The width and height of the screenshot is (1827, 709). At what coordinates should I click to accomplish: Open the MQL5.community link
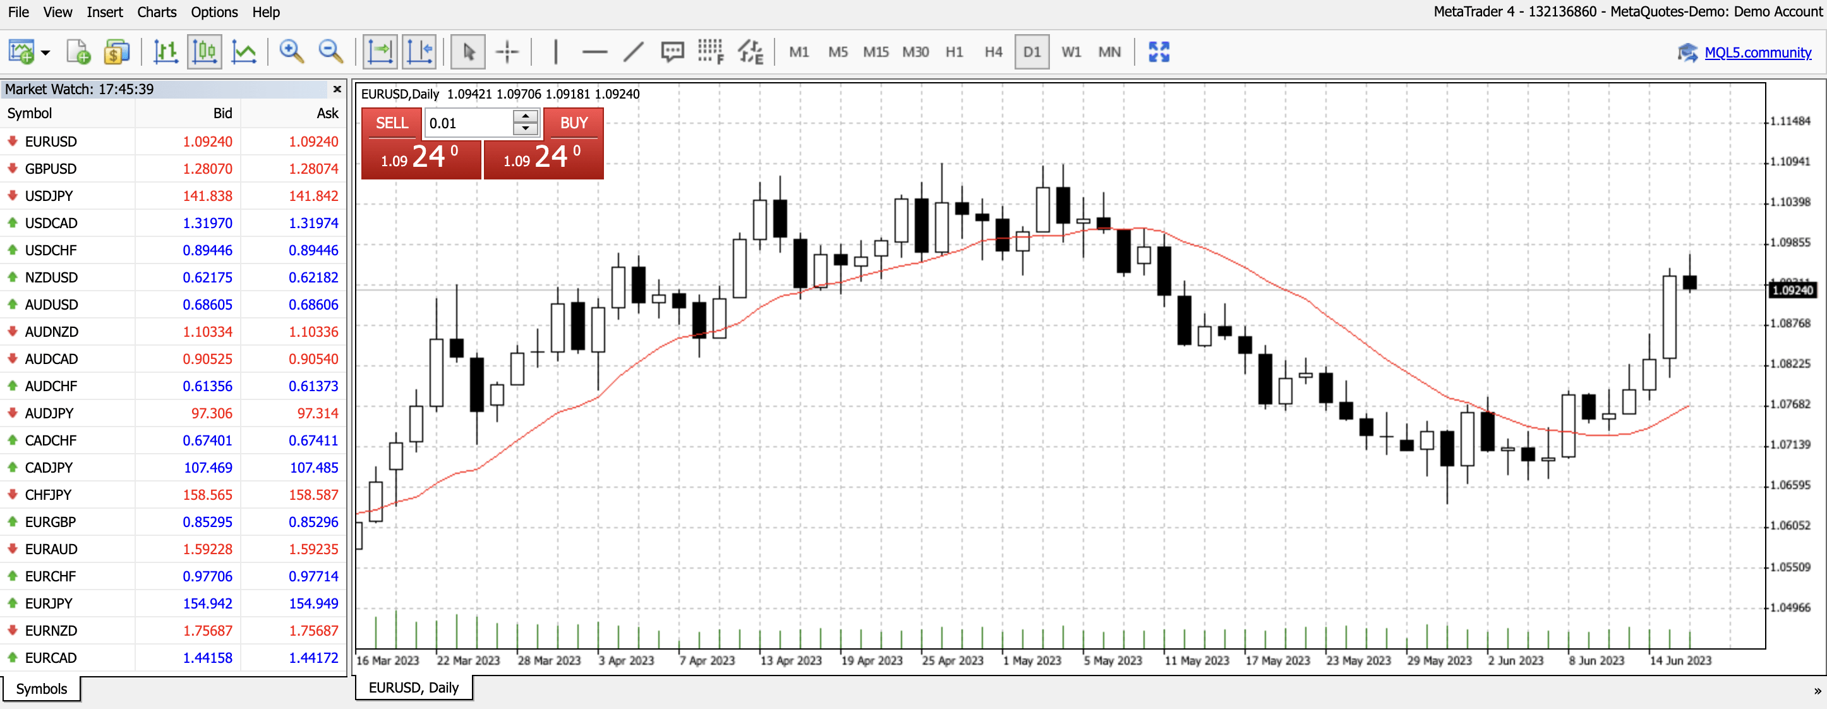(x=1758, y=52)
